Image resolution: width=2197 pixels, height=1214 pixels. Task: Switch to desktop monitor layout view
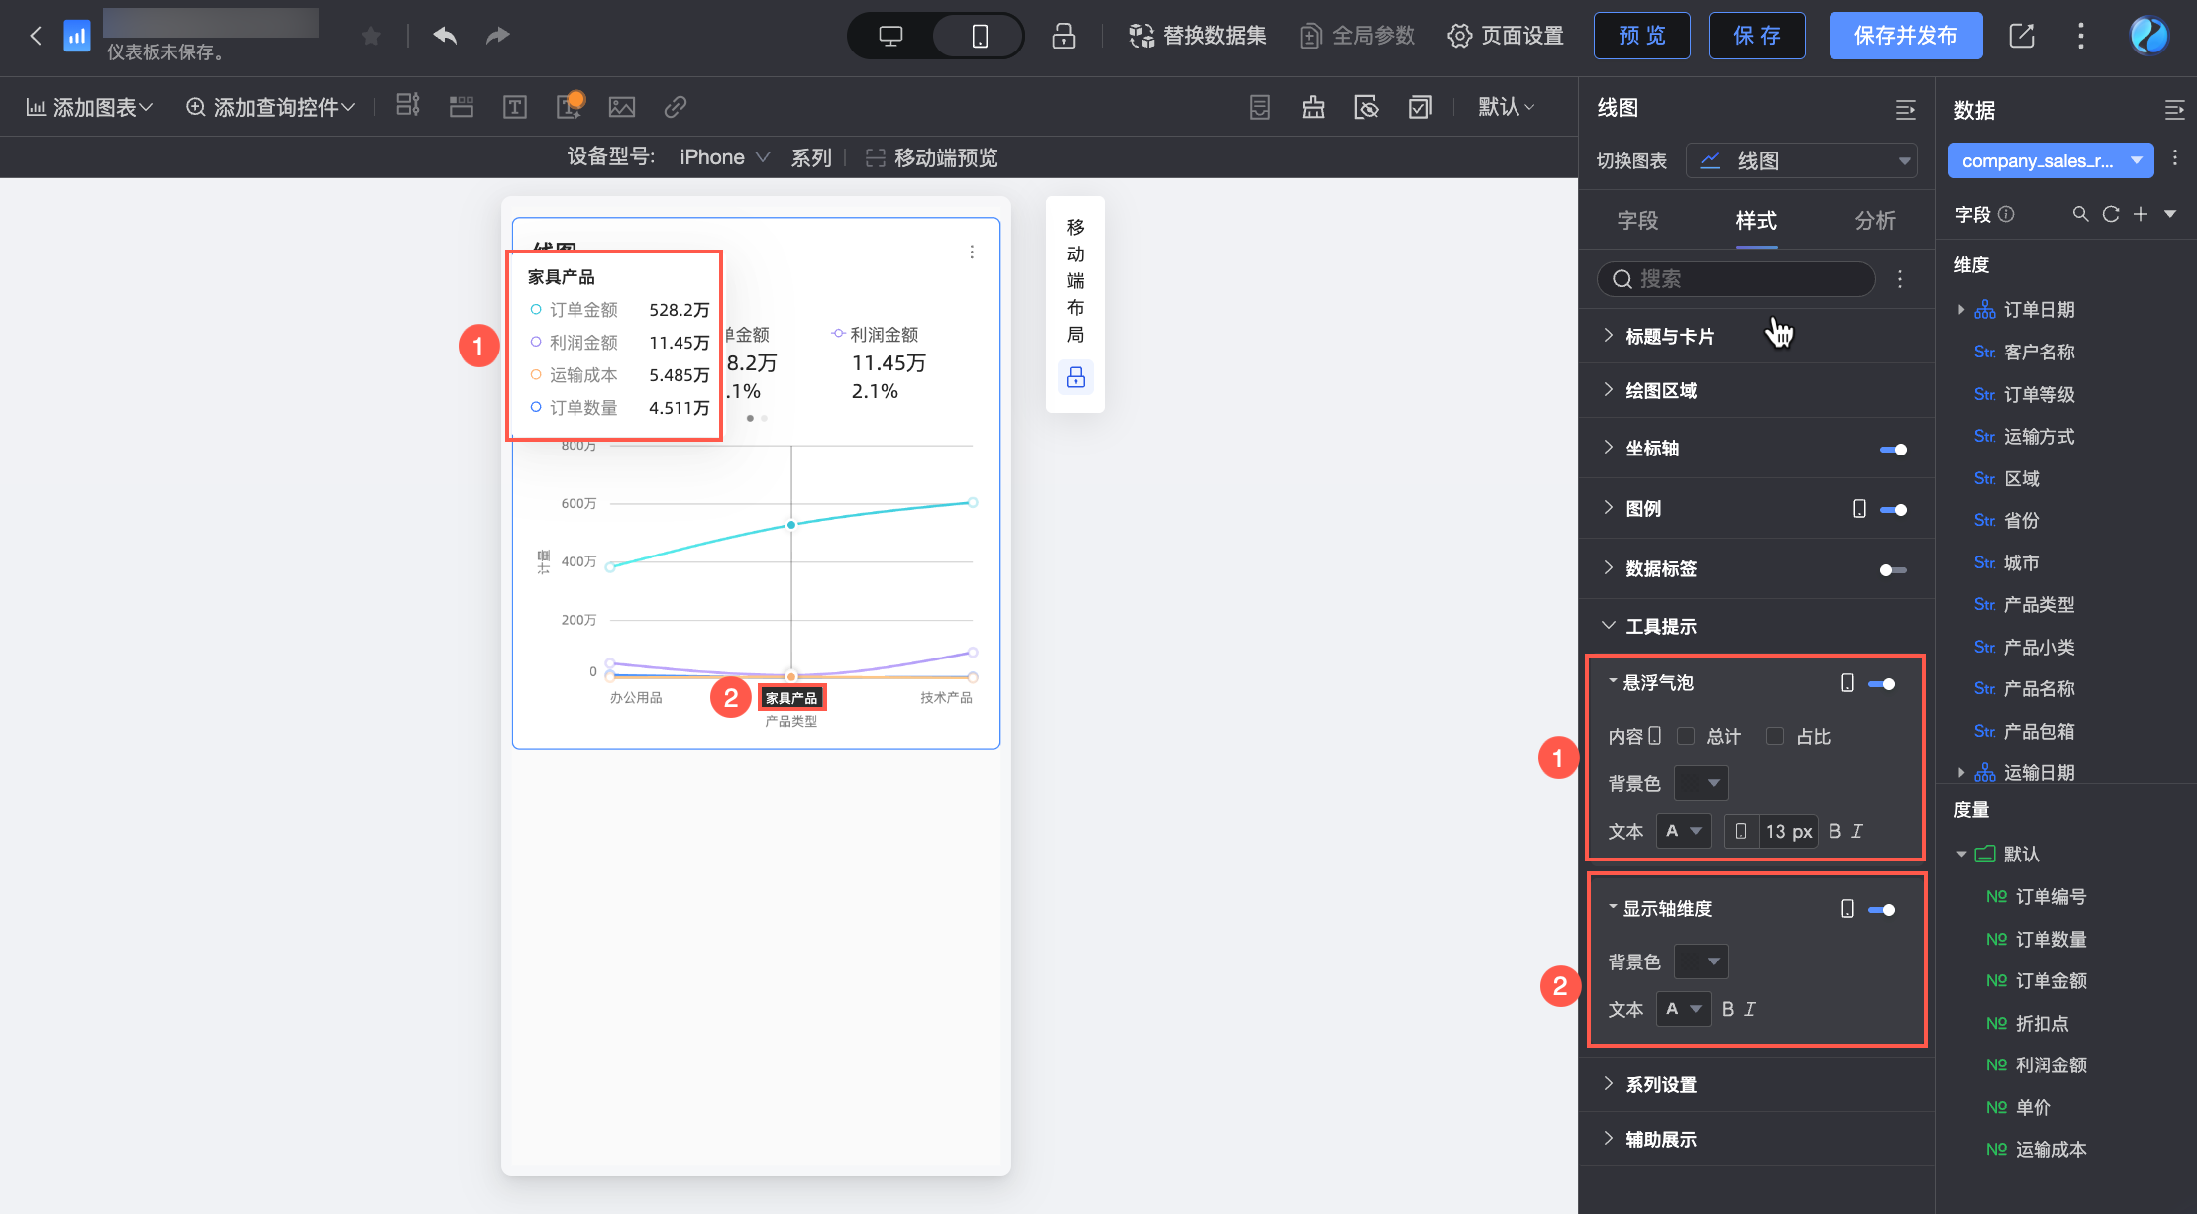890,36
